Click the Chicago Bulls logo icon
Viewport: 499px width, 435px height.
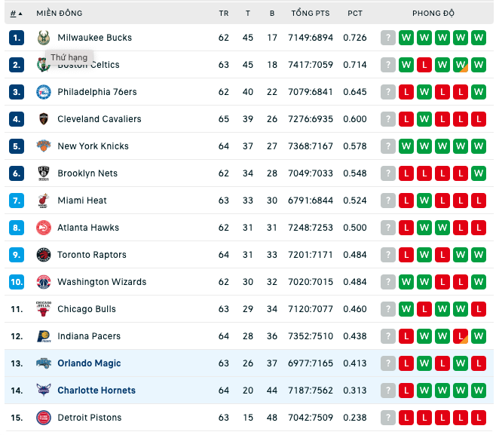[44, 309]
